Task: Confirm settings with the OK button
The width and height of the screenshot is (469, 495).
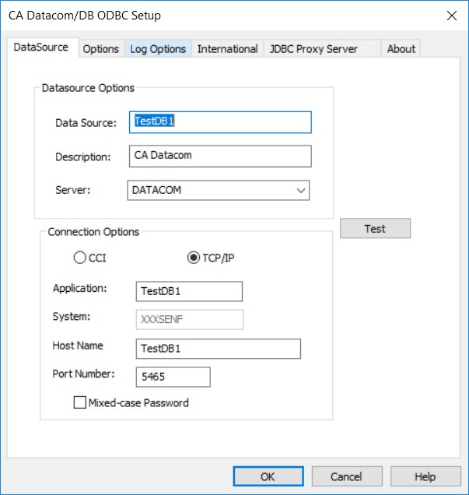Action: [x=268, y=476]
